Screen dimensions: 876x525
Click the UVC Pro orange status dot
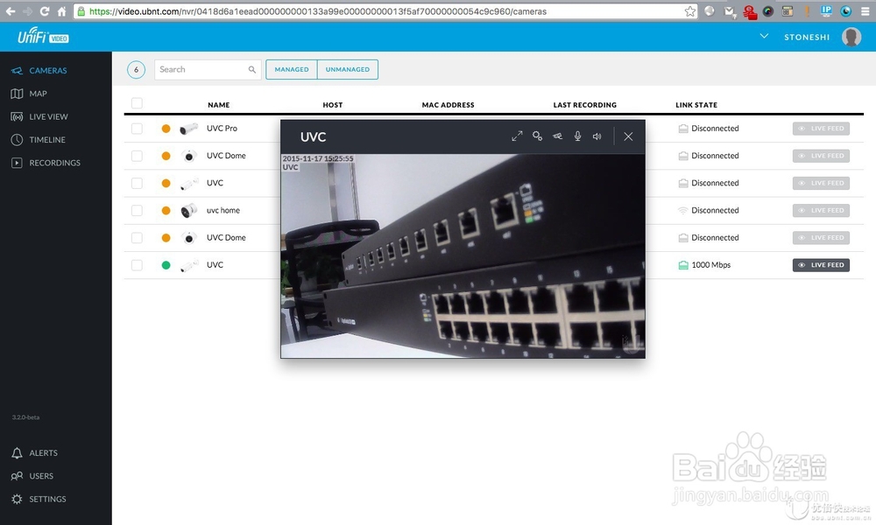tap(166, 129)
